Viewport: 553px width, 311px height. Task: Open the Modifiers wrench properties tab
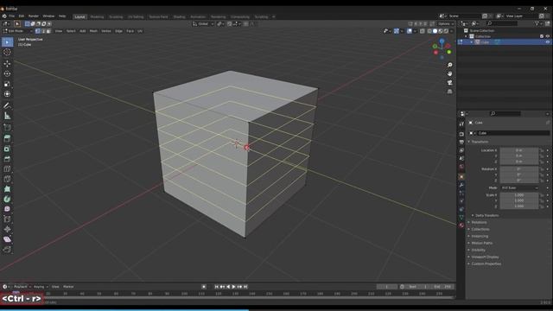pyautogui.click(x=461, y=185)
